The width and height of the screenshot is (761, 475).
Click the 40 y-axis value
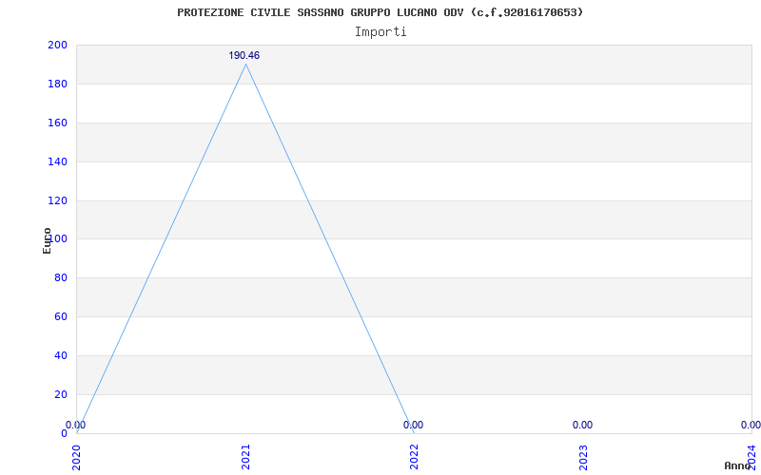(61, 355)
